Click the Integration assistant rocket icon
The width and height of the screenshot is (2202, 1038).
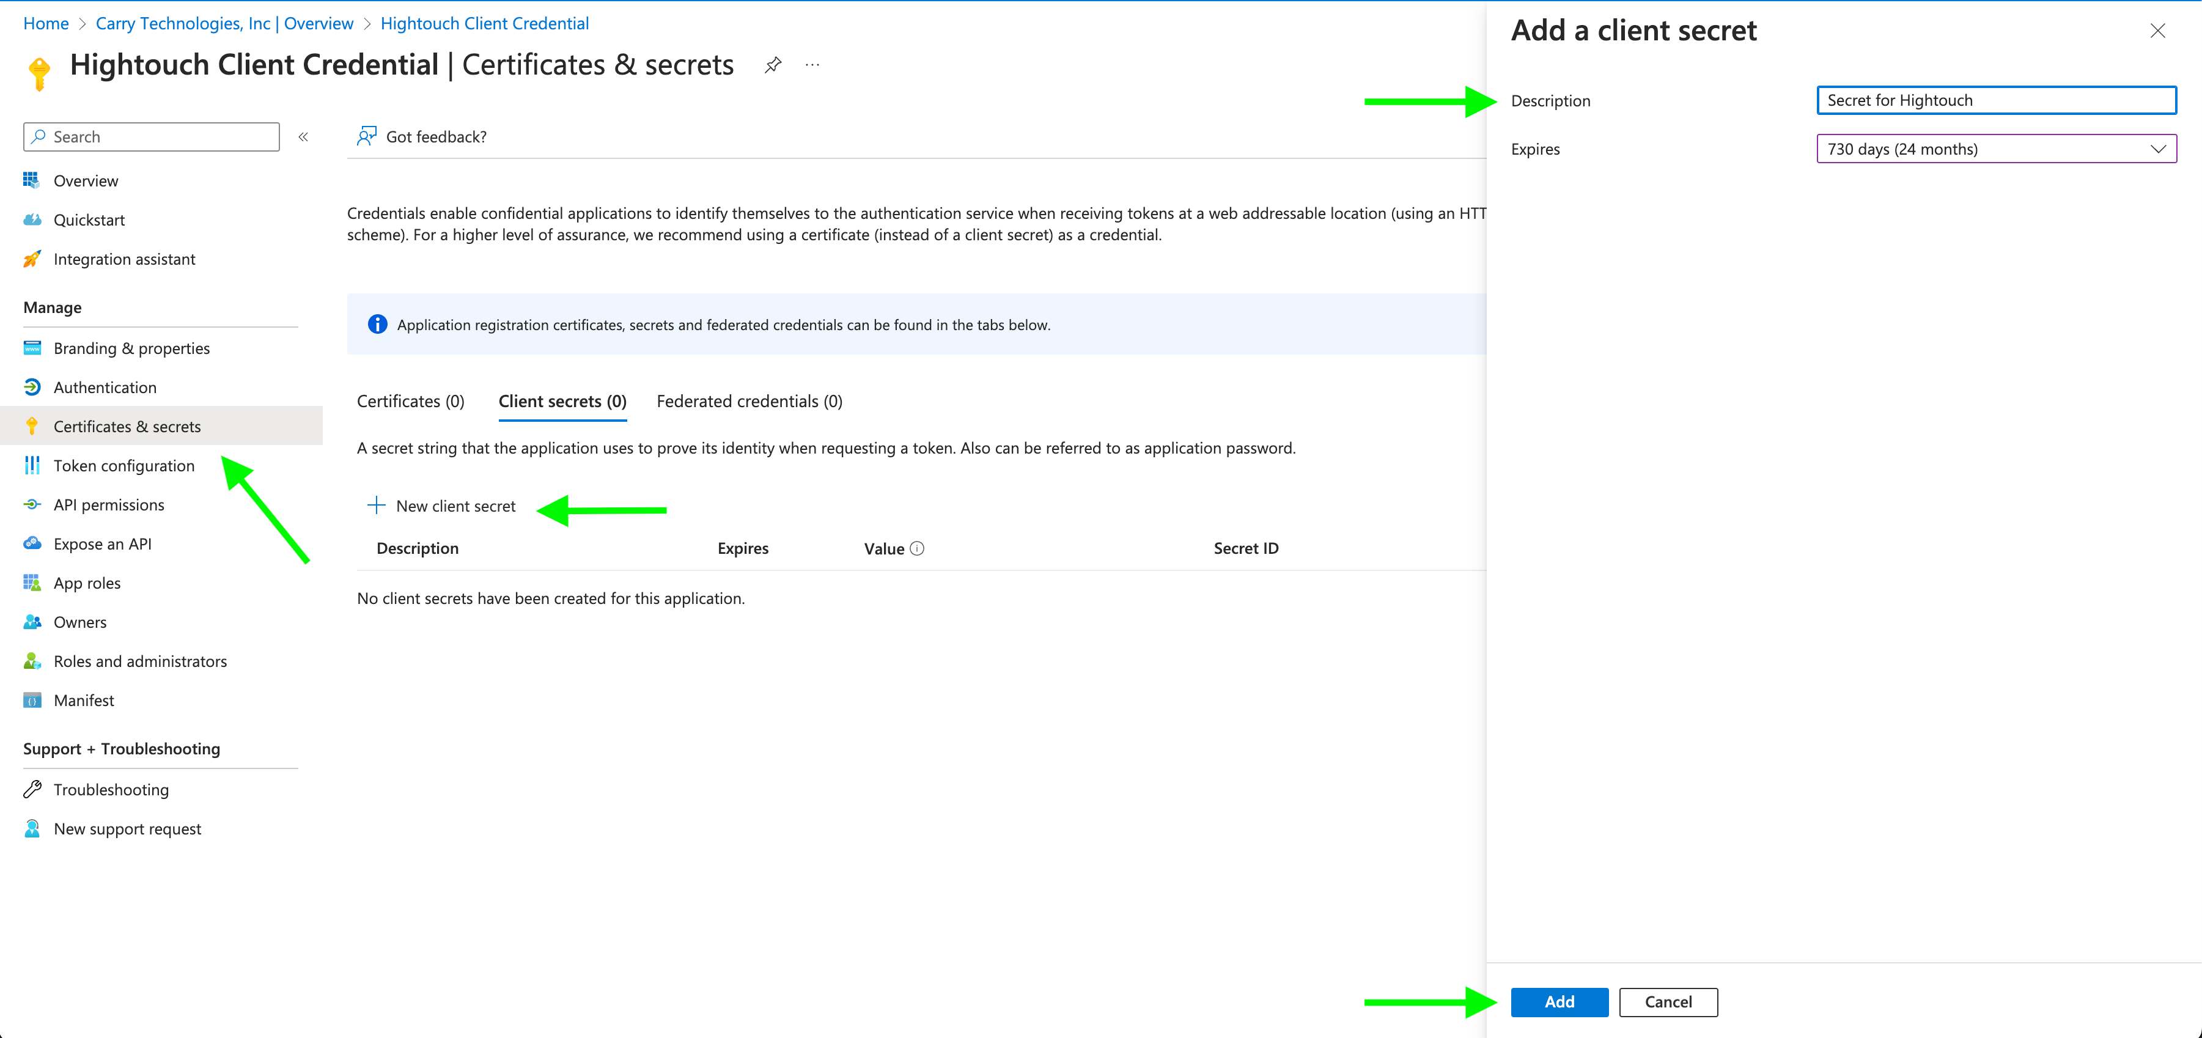32,259
